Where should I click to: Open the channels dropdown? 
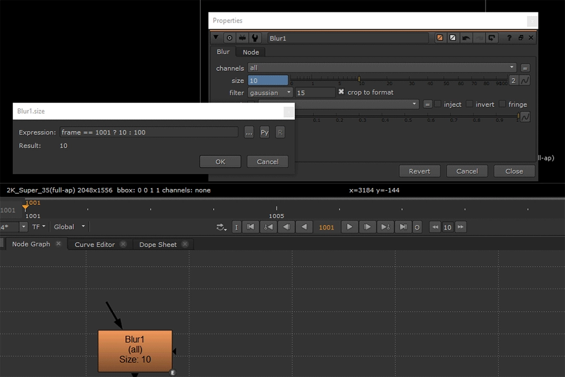point(382,68)
